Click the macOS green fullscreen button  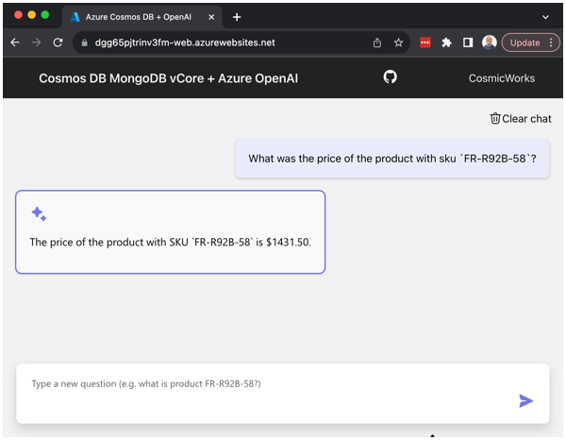(45, 15)
